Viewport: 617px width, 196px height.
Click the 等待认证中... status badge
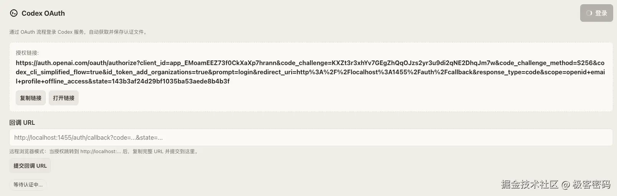click(28, 185)
